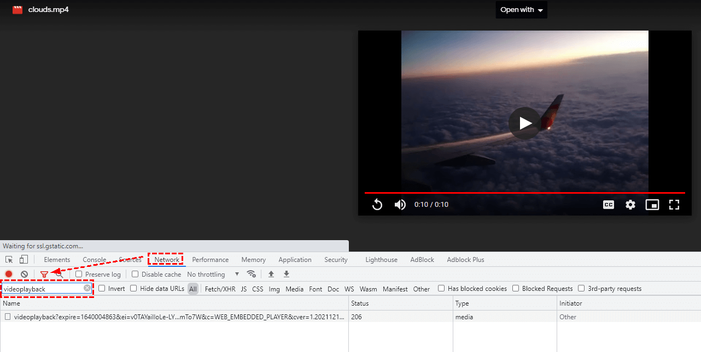
Task: Clear the network log icon
Action: pos(24,274)
